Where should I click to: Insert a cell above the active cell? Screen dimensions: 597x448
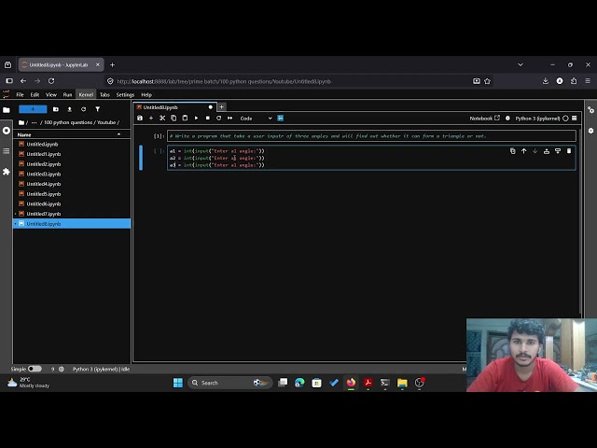tap(547, 151)
